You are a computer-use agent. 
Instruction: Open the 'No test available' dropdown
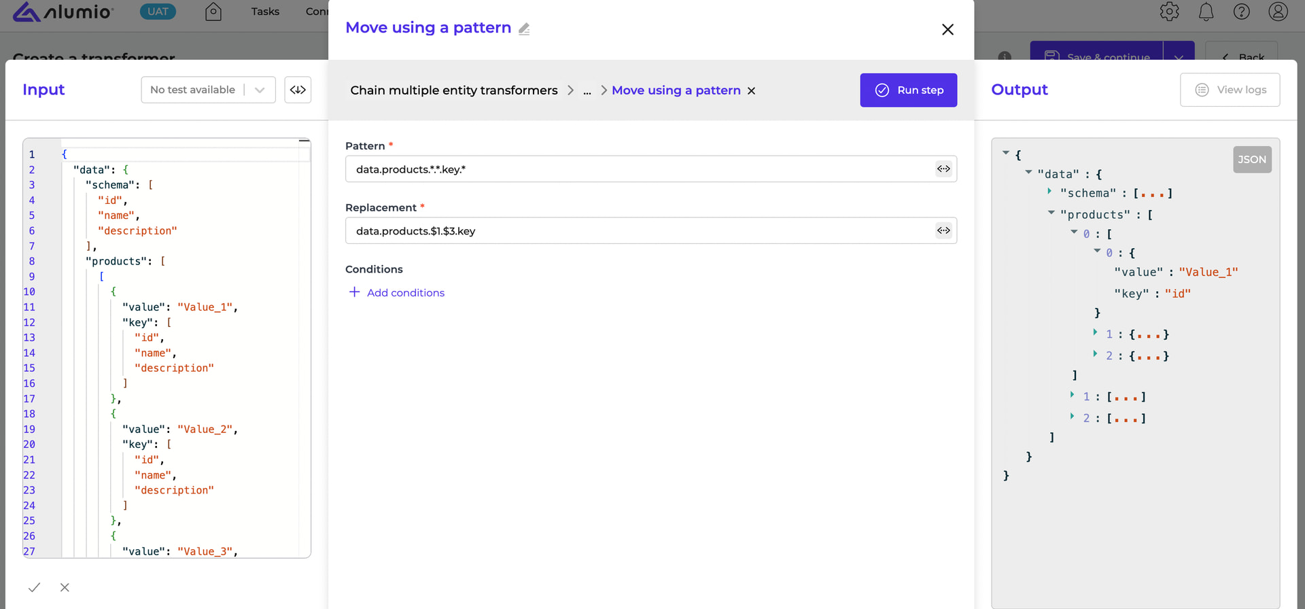208,90
